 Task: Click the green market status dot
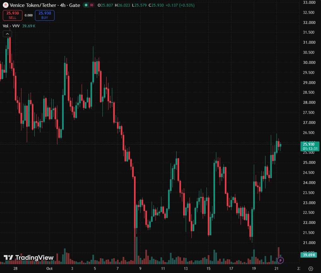tap(86, 5)
